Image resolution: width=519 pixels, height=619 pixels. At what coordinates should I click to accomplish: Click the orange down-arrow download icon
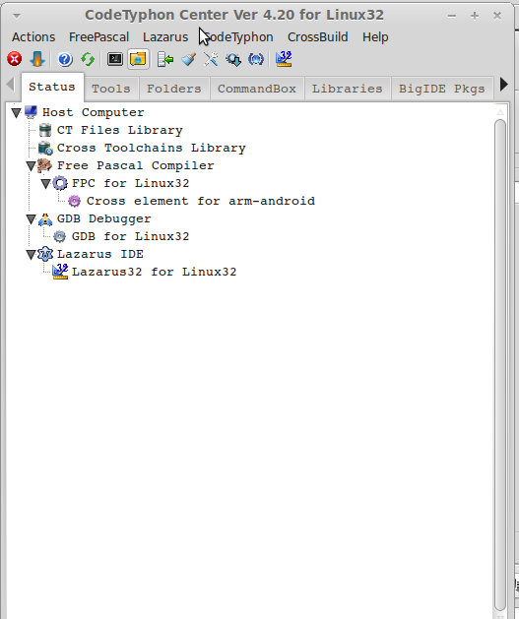37,59
